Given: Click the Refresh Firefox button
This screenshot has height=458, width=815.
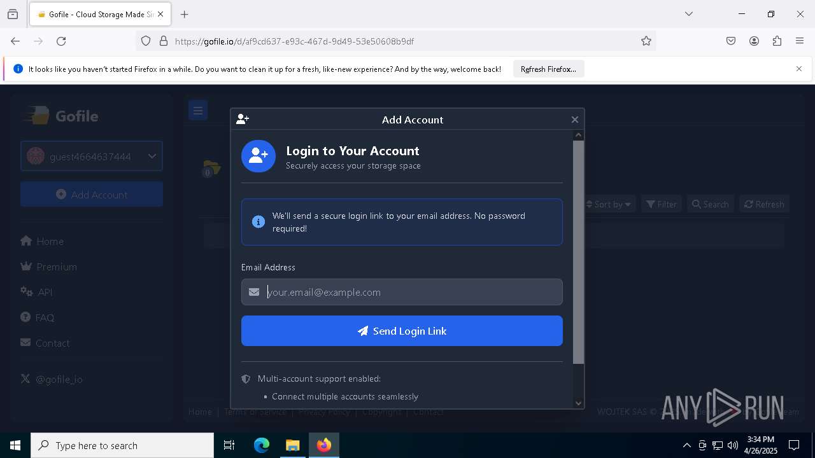Looking at the screenshot, I should (548, 69).
